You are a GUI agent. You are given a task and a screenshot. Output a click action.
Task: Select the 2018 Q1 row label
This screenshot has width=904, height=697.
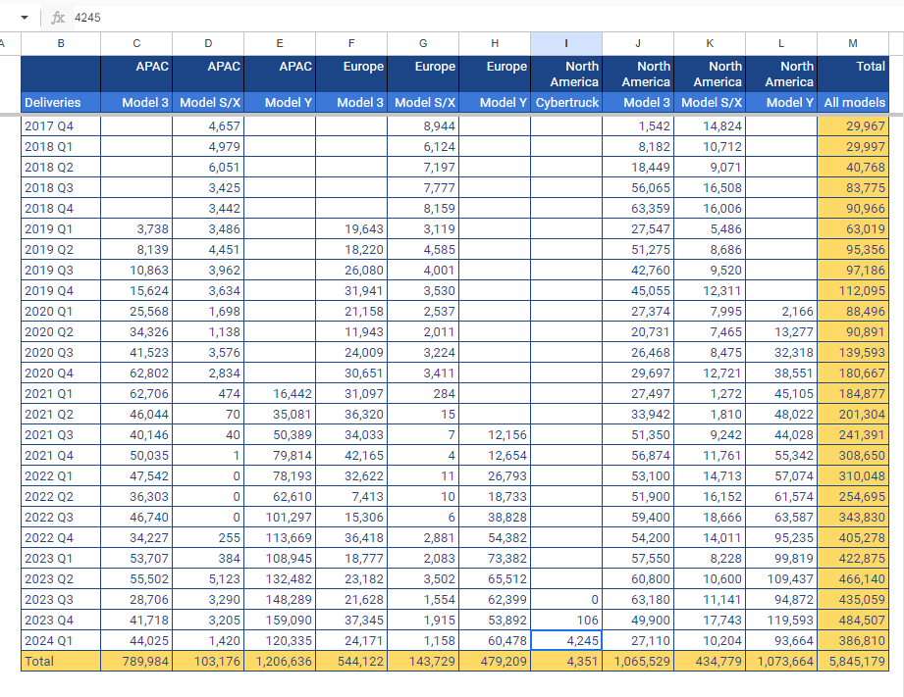click(61, 147)
